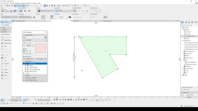Toggle visibility of Stretch Modifiers layer
This screenshot has height=111, width=198.
pyautogui.click(x=25, y=68)
